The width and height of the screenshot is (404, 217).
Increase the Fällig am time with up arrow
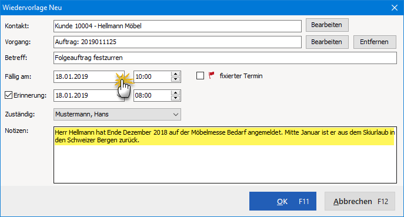pos(175,74)
